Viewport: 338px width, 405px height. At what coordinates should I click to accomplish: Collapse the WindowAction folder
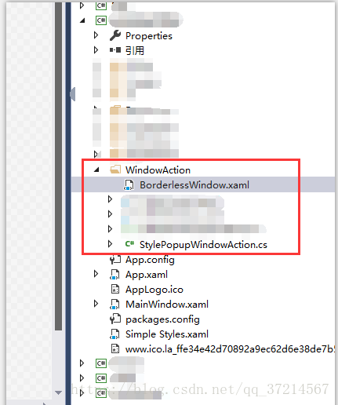tap(96, 170)
